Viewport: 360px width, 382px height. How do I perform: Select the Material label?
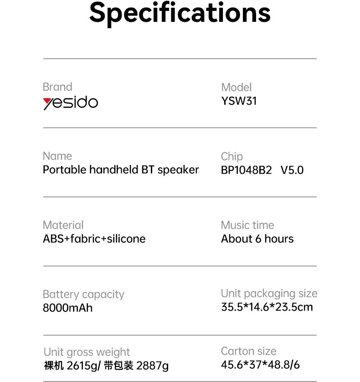[63, 225]
